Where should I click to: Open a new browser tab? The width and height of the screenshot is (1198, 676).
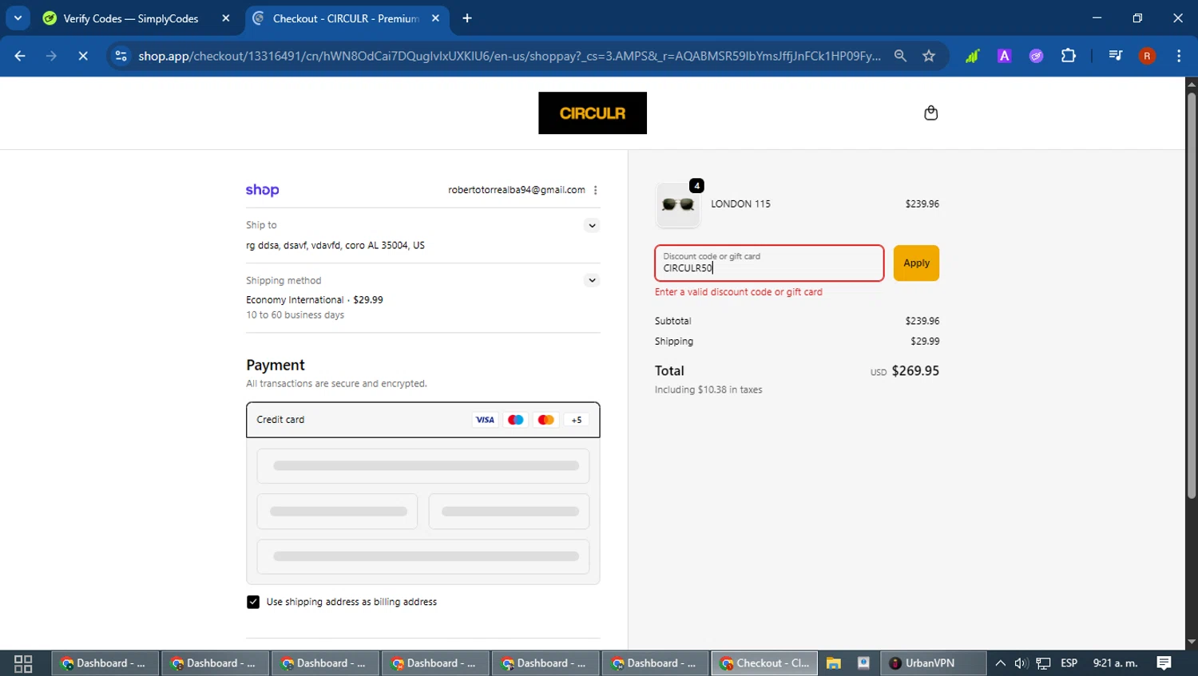click(x=467, y=18)
